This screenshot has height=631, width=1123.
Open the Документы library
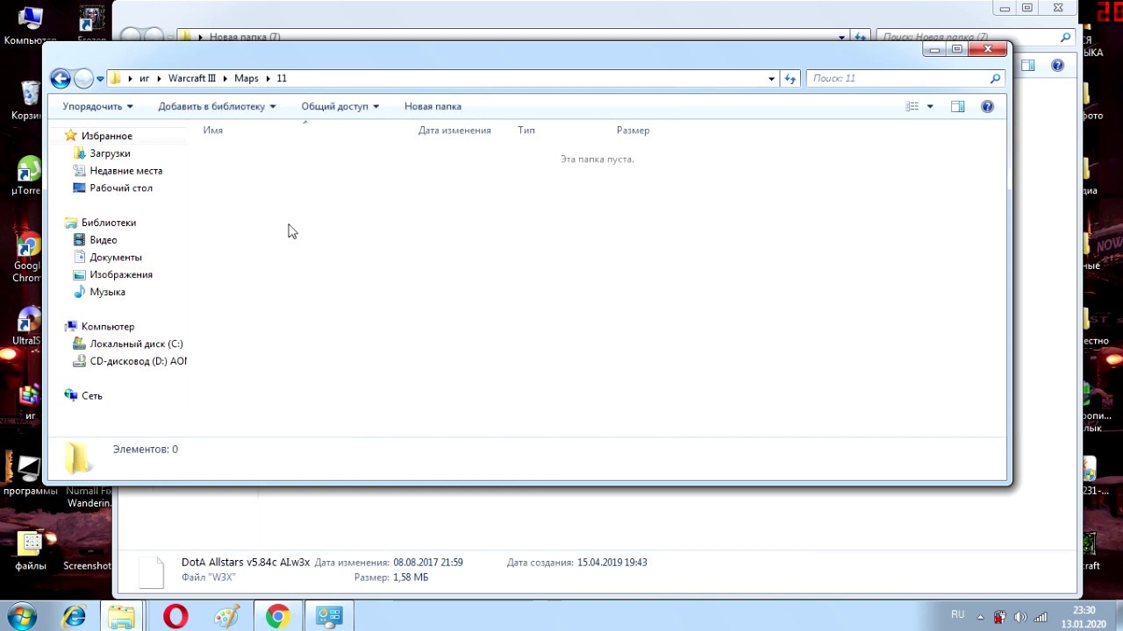point(115,258)
